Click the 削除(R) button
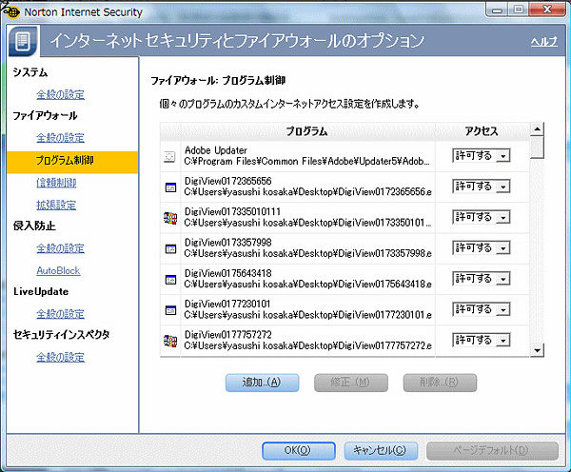 (x=440, y=383)
